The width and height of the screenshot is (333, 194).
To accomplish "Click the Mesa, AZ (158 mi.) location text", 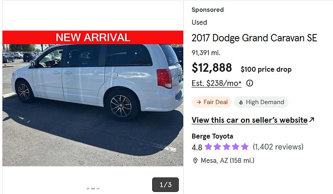I will click(228, 161).
